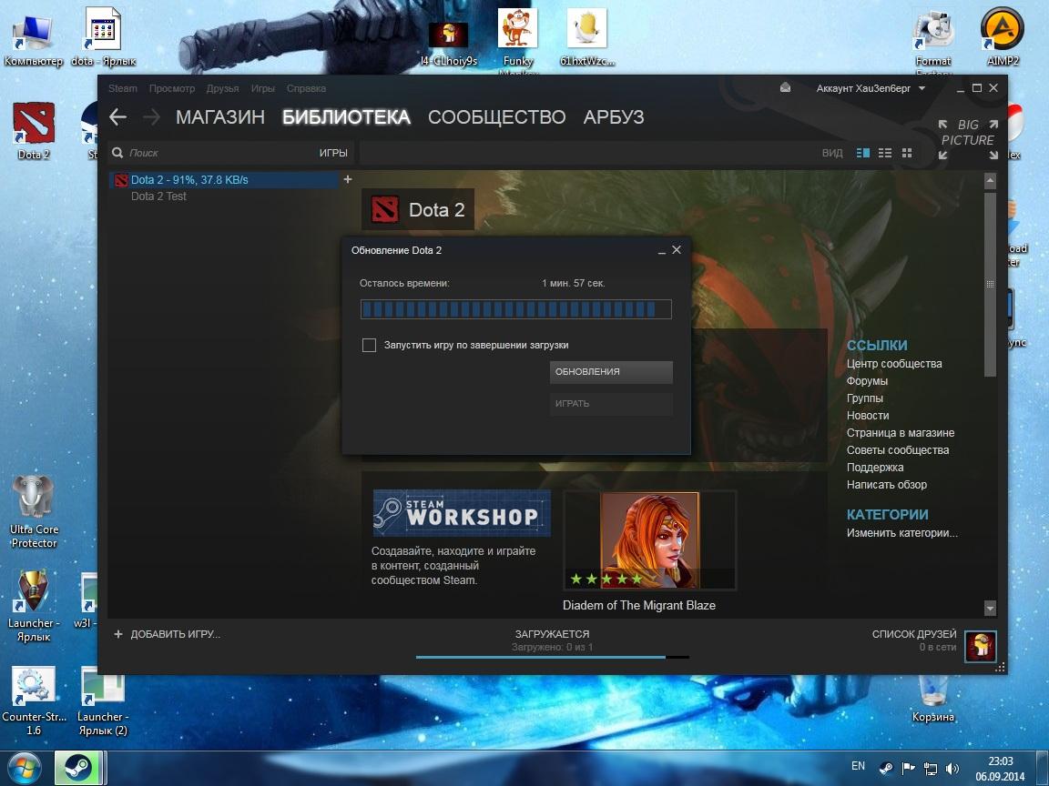
Task: Click the plus icon next to Добавить игру
Action: pyautogui.click(x=118, y=633)
